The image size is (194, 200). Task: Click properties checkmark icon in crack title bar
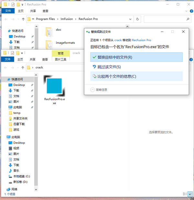point(12,53)
